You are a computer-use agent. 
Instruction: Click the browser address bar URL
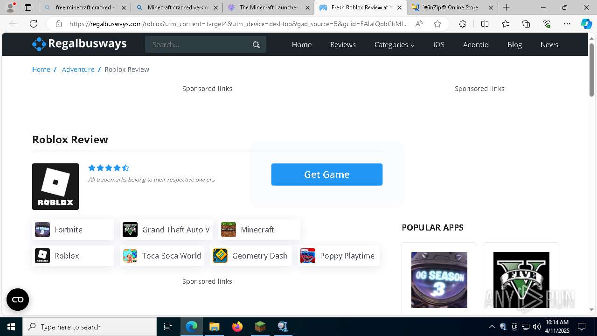(238, 24)
